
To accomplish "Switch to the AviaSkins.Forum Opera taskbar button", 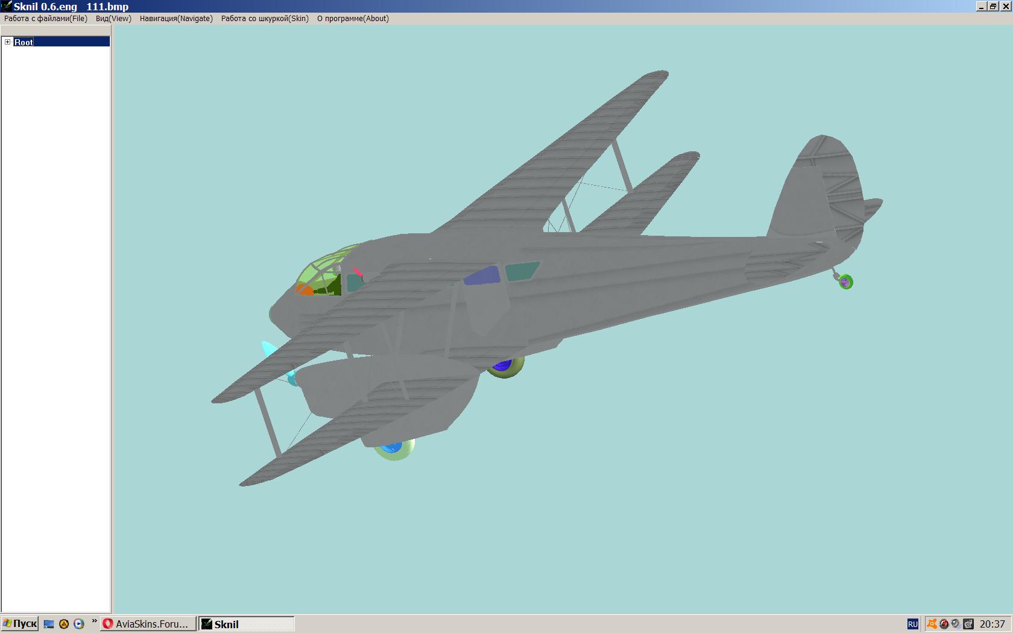I will pos(148,624).
